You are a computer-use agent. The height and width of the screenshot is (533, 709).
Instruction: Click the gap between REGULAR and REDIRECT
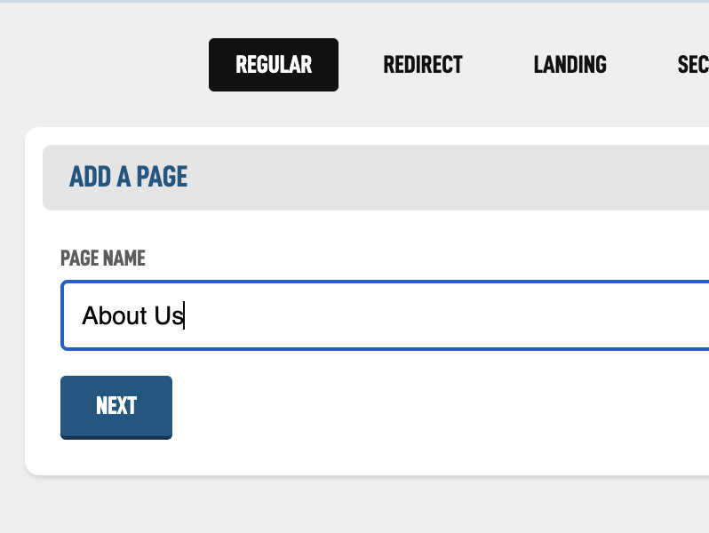pyautogui.click(x=361, y=65)
